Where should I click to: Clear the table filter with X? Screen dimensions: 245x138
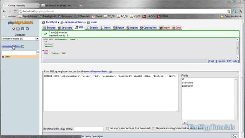[38, 52]
